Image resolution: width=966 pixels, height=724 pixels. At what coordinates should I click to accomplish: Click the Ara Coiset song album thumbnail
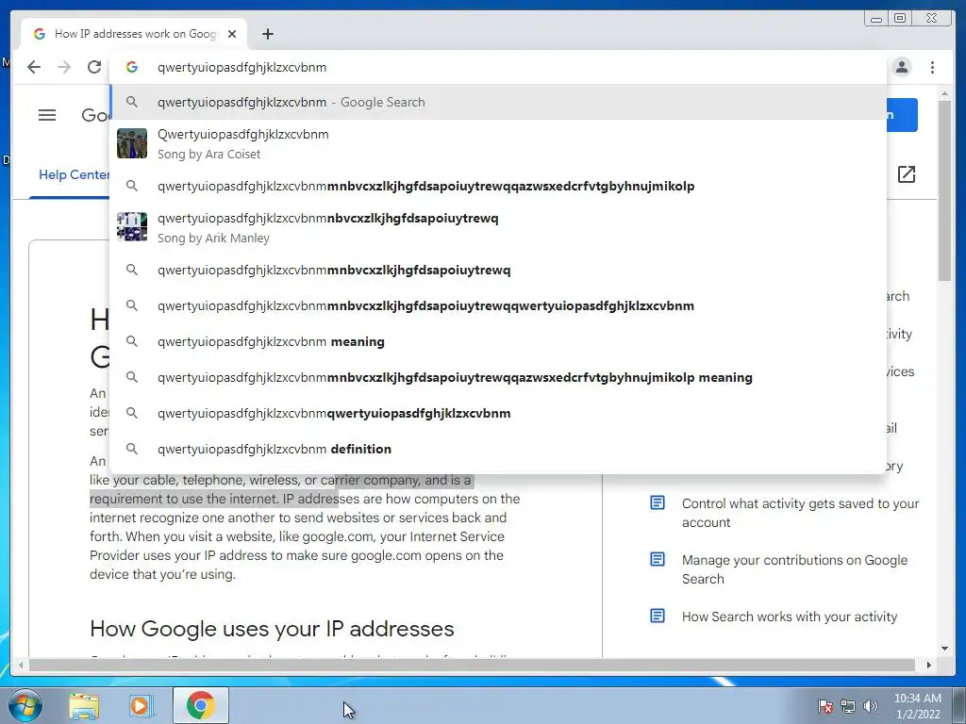tap(132, 143)
